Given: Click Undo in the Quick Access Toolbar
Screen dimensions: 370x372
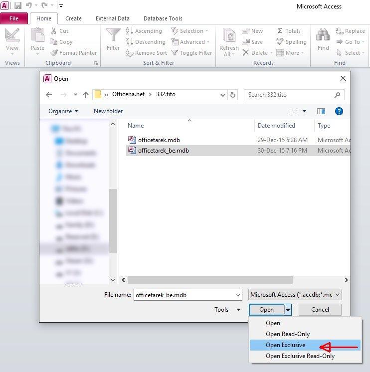Looking at the screenshot, I should tap(29, 5).
